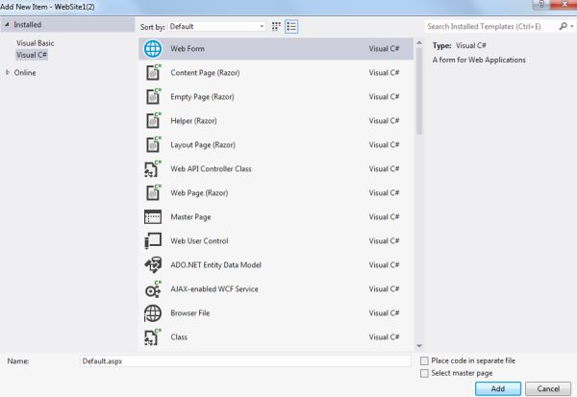Click the Class template icon

point(152,337)
